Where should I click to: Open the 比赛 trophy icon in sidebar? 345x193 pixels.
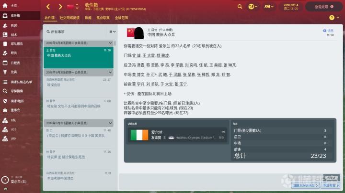pos(5,72)
